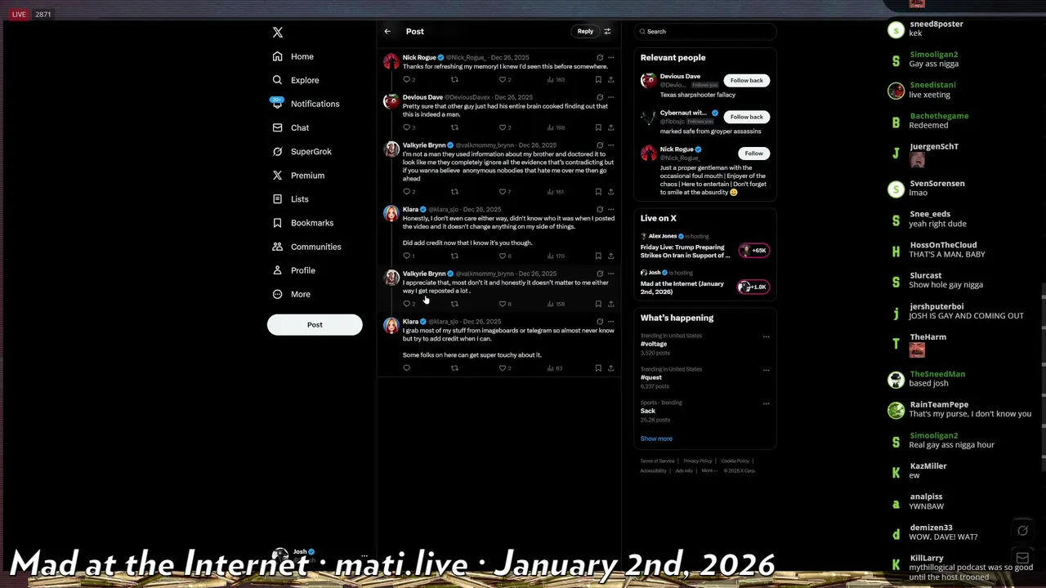This screenshot has height=588, width=1046.
Task: Open more options on Klara's 'I grab most' post
Action: click(x=610, y=322)
